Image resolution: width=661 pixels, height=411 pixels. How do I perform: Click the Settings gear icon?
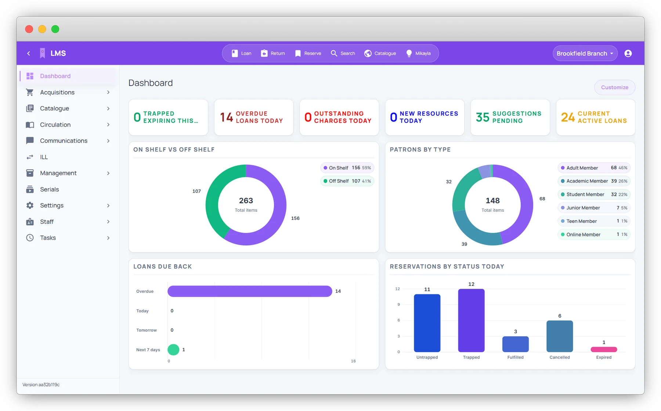[30, 205]
